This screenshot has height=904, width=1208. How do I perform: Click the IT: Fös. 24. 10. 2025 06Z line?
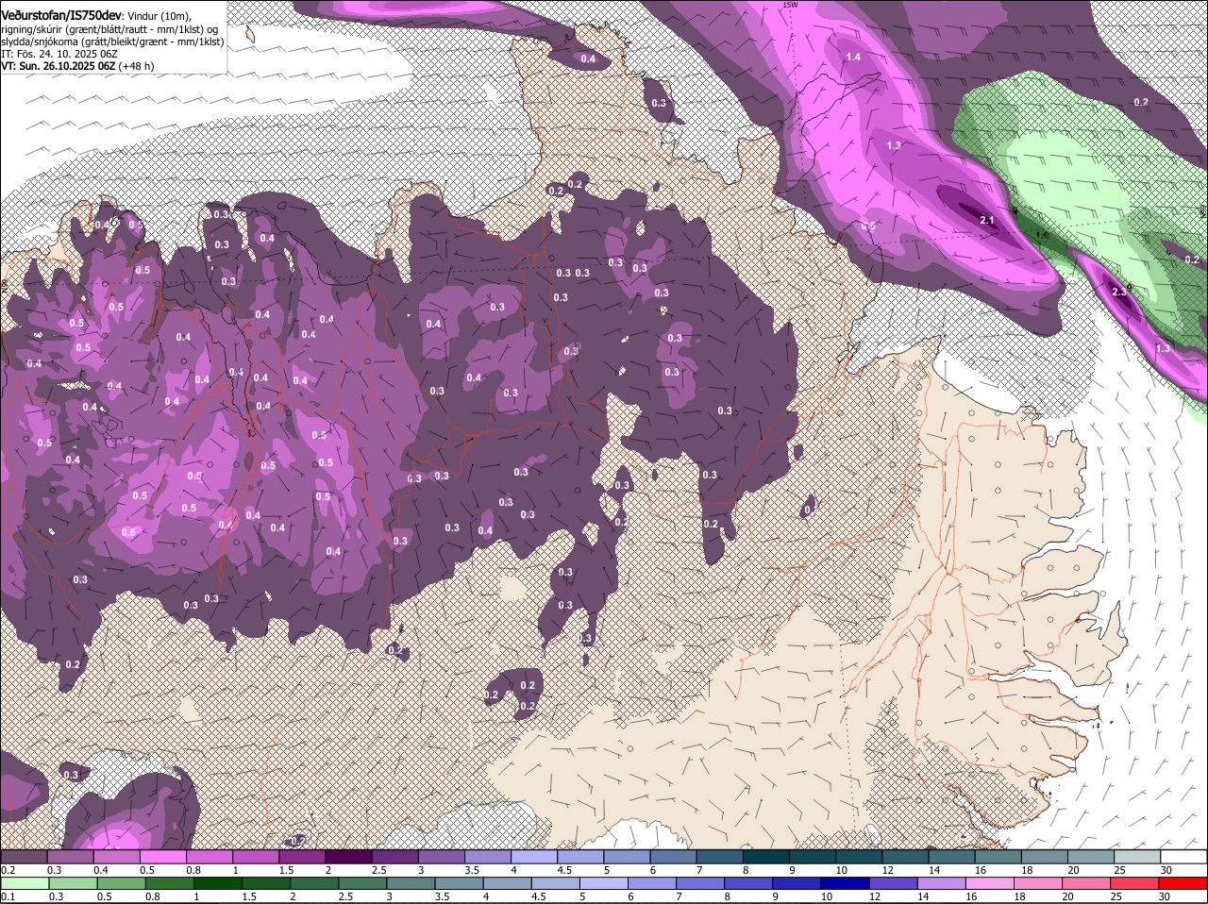click(x=59, y=54)
